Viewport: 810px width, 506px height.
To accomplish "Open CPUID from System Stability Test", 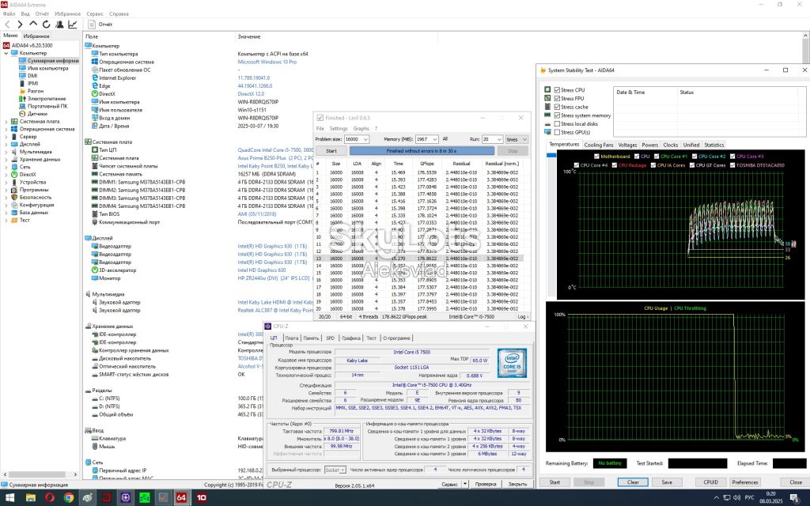I will tap(710, 482).
